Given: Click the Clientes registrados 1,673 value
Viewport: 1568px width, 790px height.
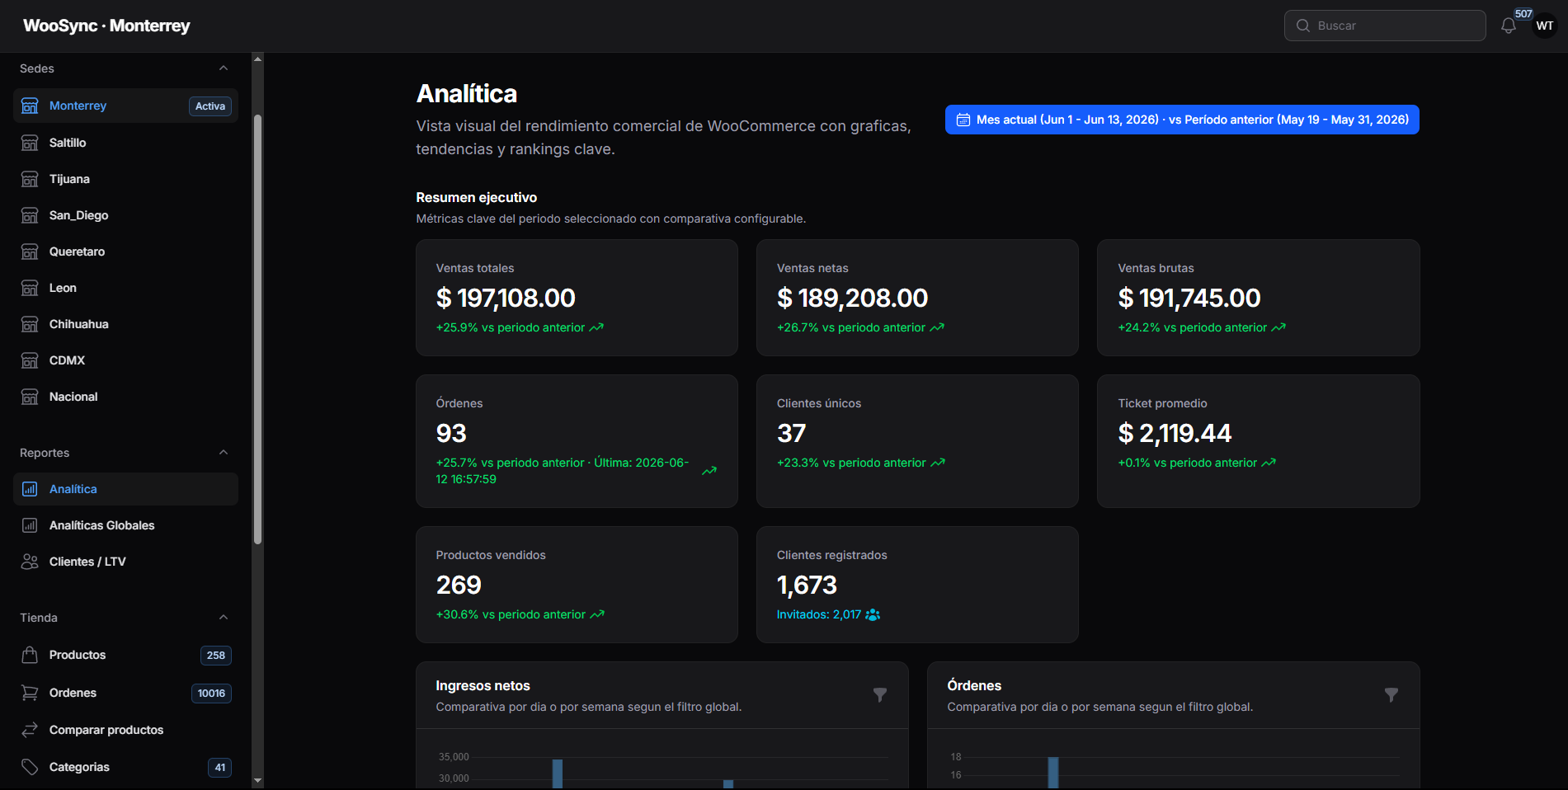Looking at the screenshot, I should [807, 585].
